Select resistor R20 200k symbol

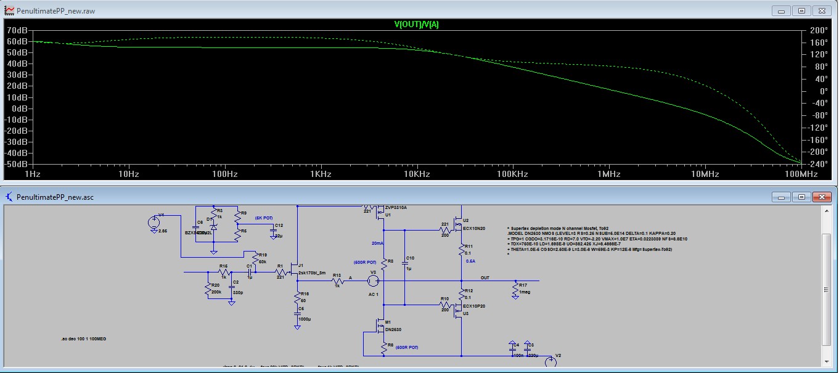tap(207, 289)
